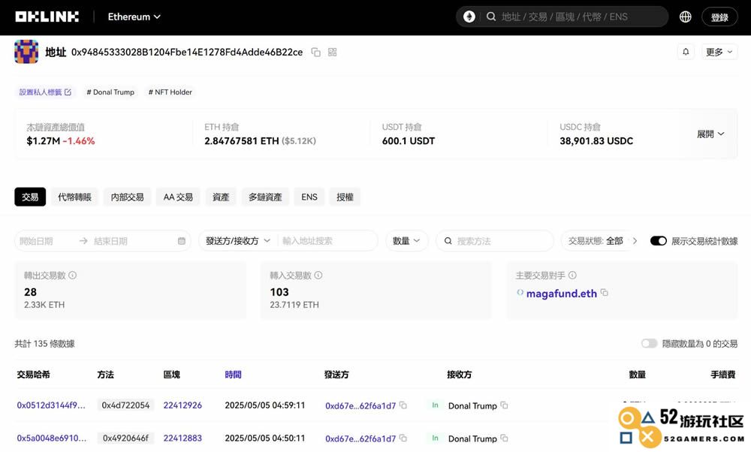Screen dimensions: 751x452
Task: Copy Donal Trump receiver in 04:50:11 row
Action: pyautogui.click(x=505, y=438)
